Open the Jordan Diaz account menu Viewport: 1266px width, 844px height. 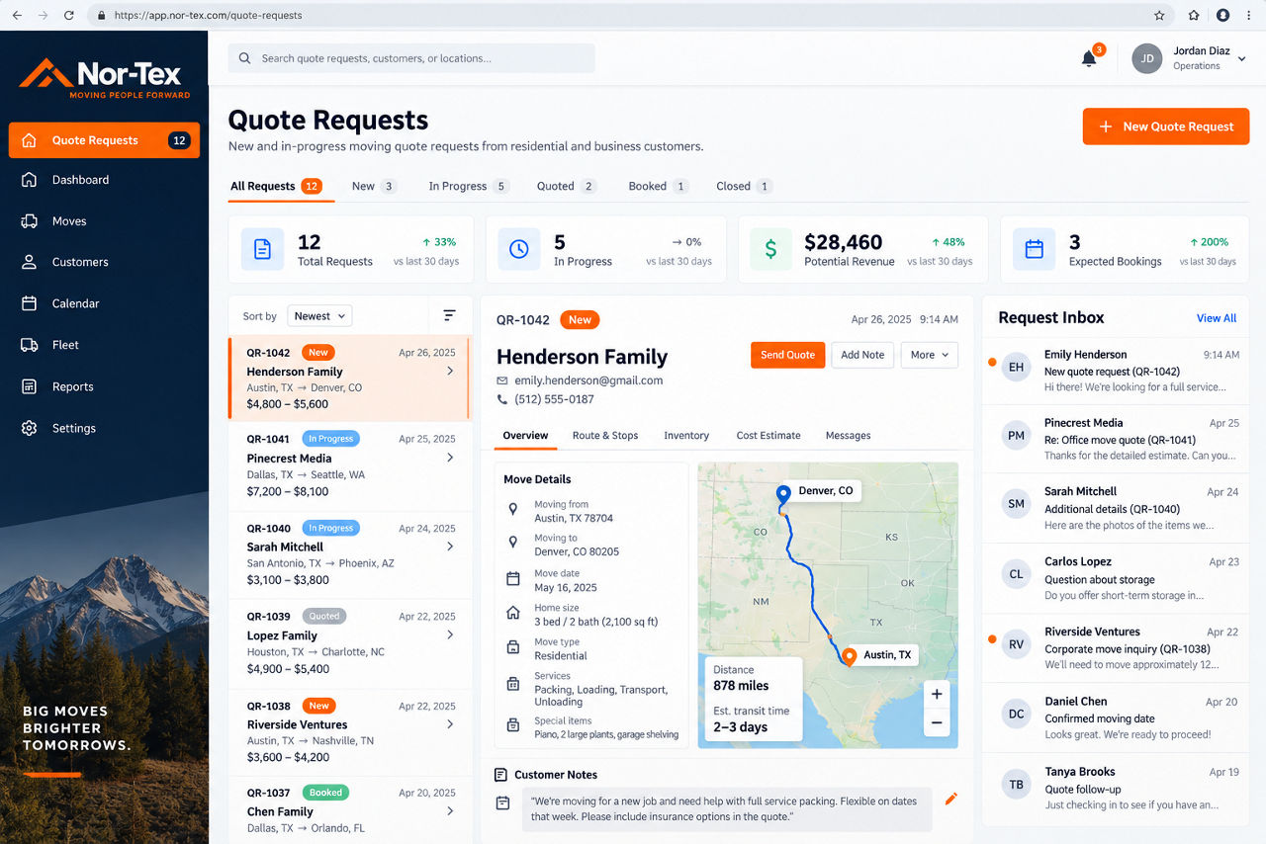point(1189,58)
